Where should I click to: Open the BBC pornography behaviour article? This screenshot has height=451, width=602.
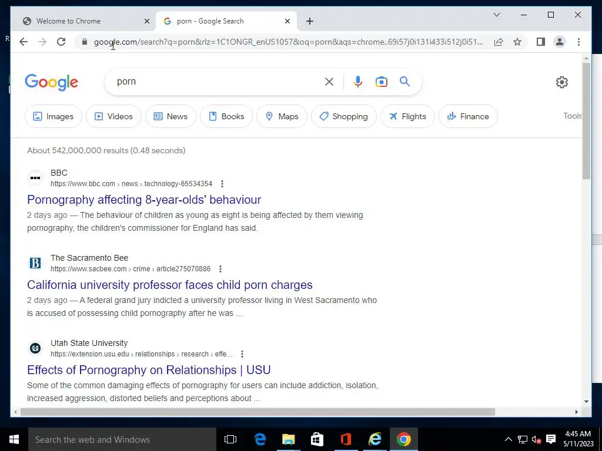144,200
